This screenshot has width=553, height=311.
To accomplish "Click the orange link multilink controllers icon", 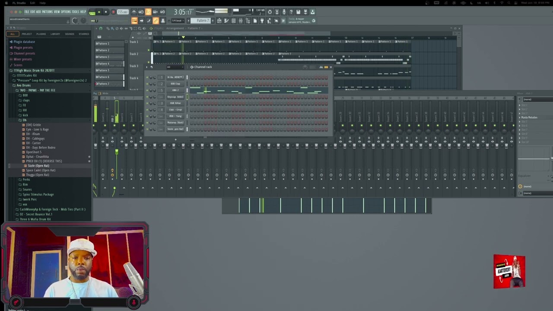I will coord(156,20).
